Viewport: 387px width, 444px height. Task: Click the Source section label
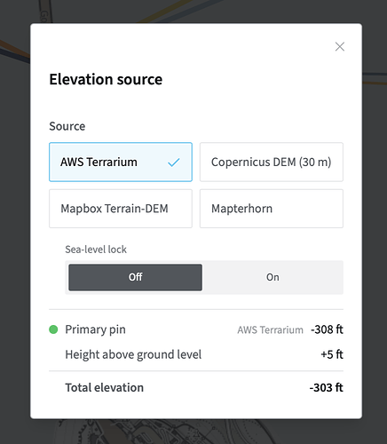[67, 126]
